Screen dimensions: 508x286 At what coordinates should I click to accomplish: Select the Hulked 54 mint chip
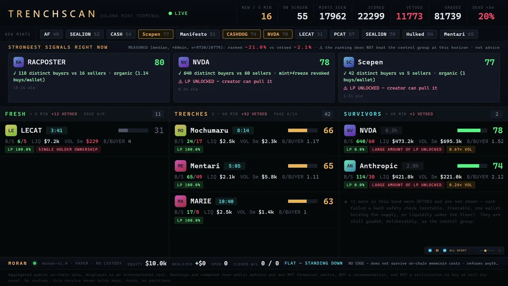point(420,34)
